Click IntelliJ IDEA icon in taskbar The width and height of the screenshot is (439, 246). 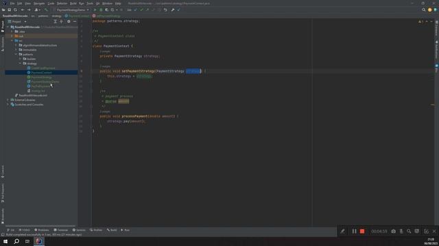click(x=39, y=241)
